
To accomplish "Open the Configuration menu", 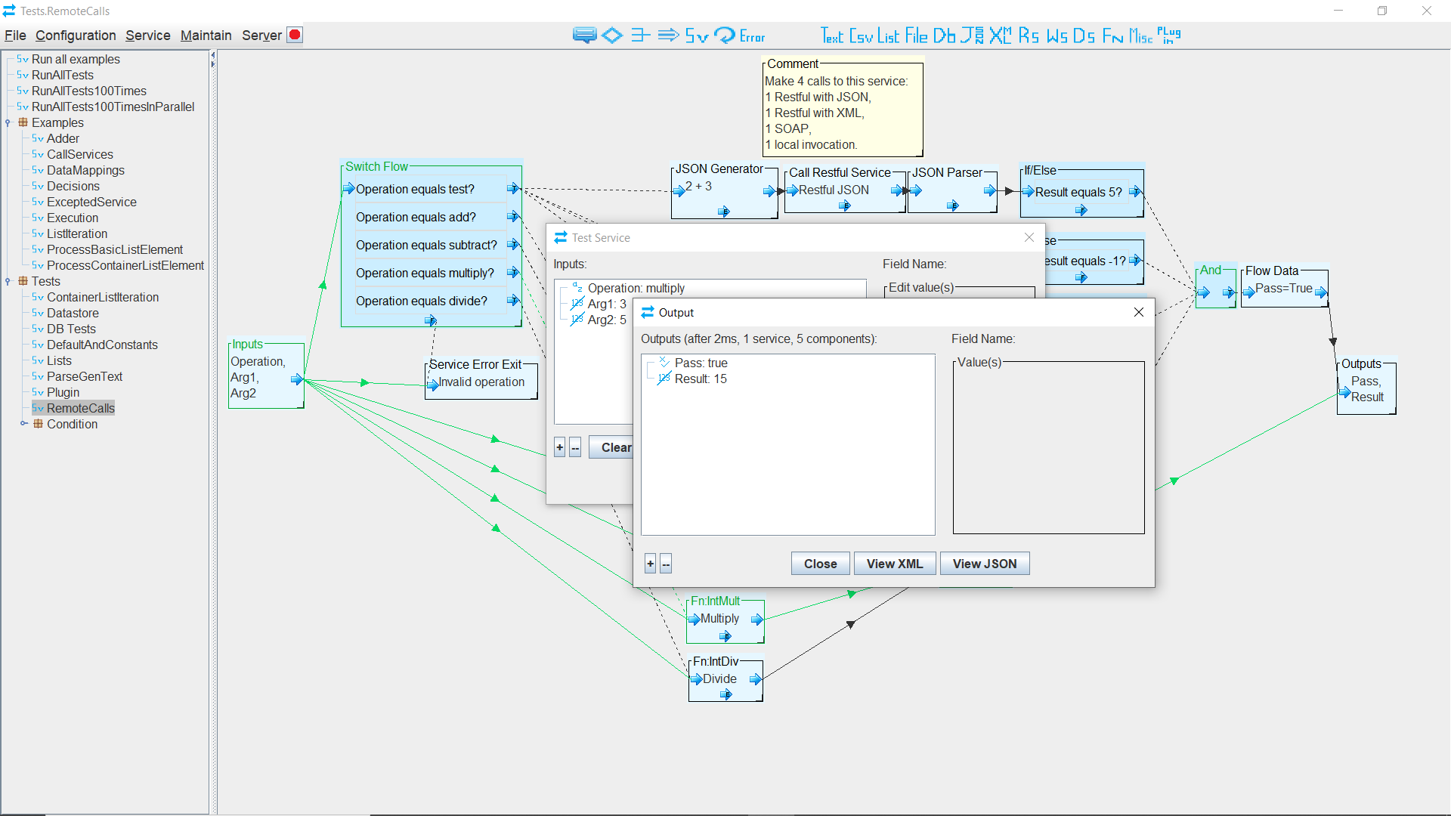I will [x=76, y=35].
